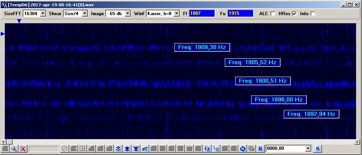Click the up-down arrows swap icon

click(x=207, y=149)
